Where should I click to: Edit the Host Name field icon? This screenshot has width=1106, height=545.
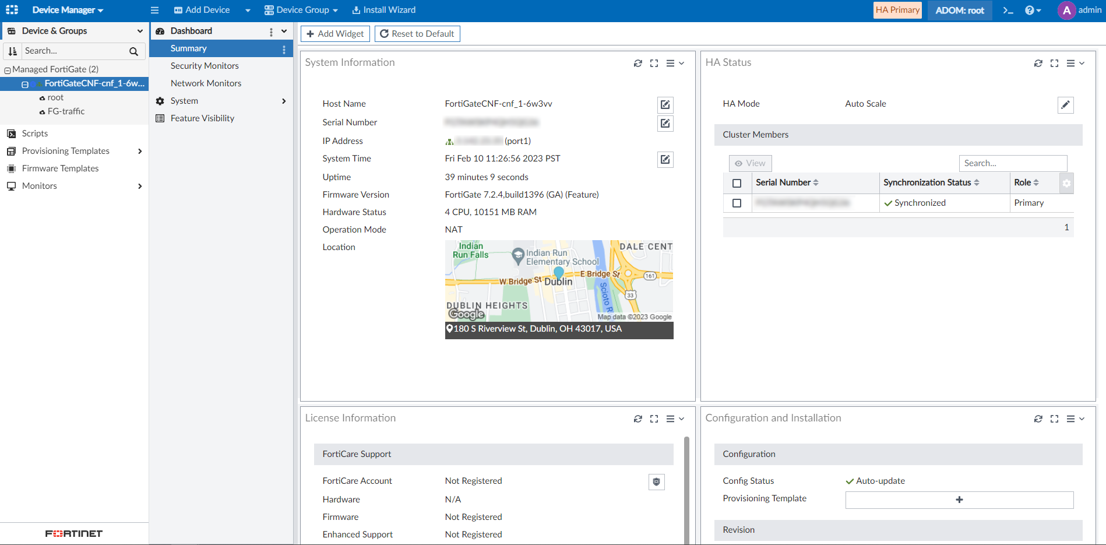coord(665,105)
